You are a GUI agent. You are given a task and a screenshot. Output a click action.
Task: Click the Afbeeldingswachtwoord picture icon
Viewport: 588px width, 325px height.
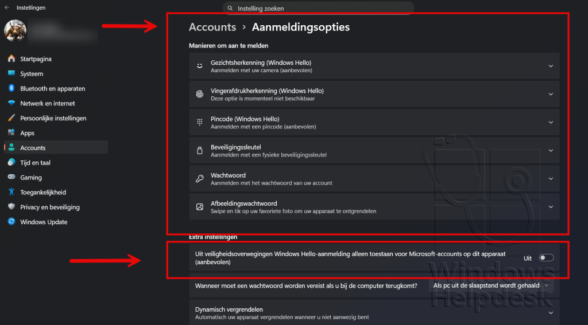click(x=199, y=207)
